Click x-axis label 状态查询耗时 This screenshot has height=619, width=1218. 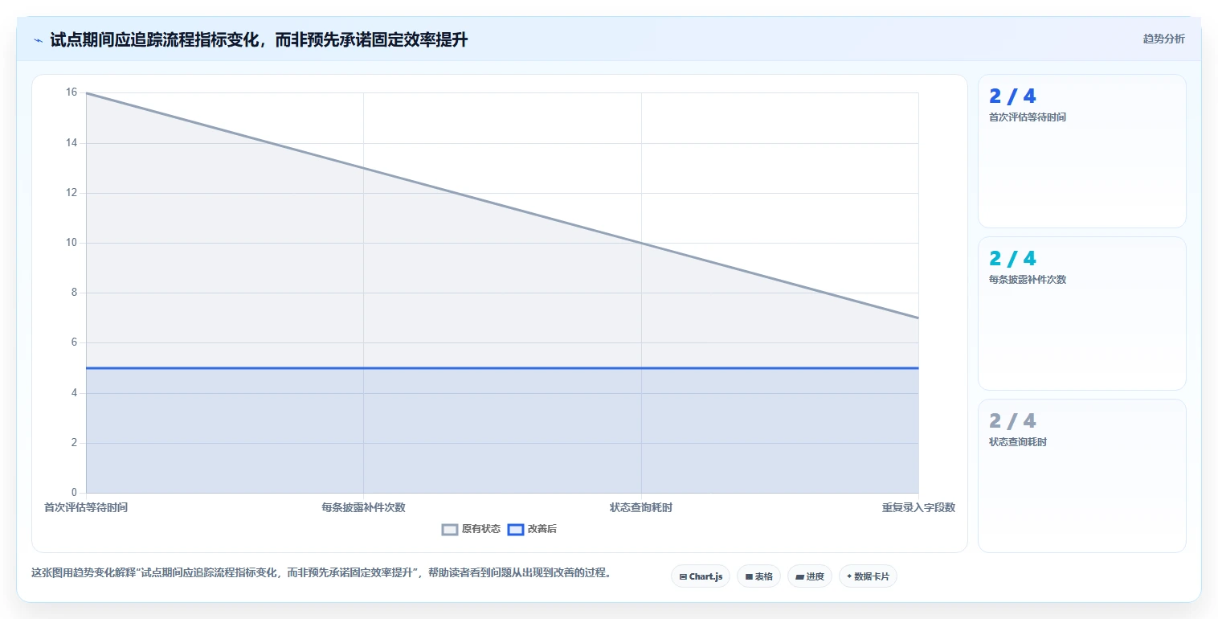pos(641,507)
